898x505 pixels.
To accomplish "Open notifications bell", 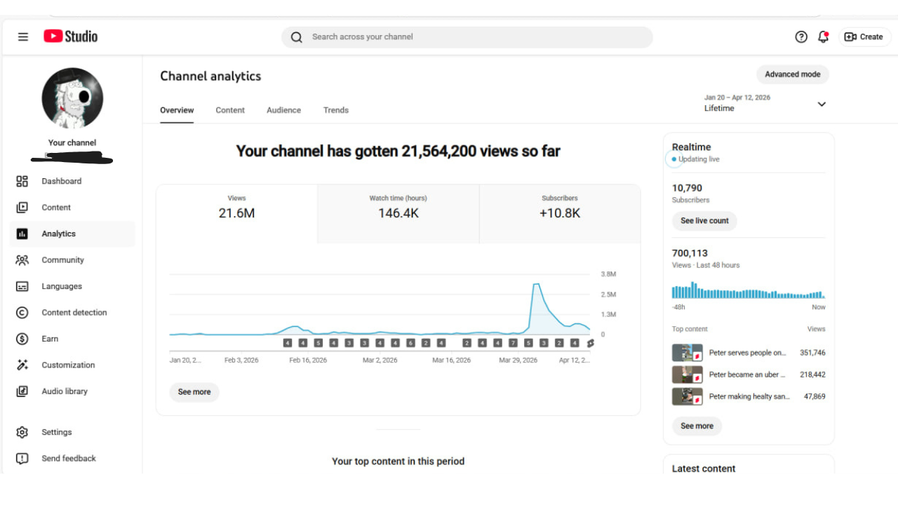I will (823, 36).
